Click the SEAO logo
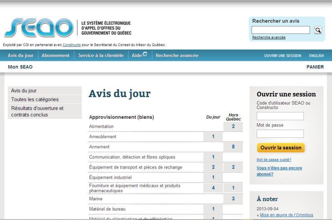Viewport: 332px width, 220px height. pyautogui.click(x=39, y=28)
